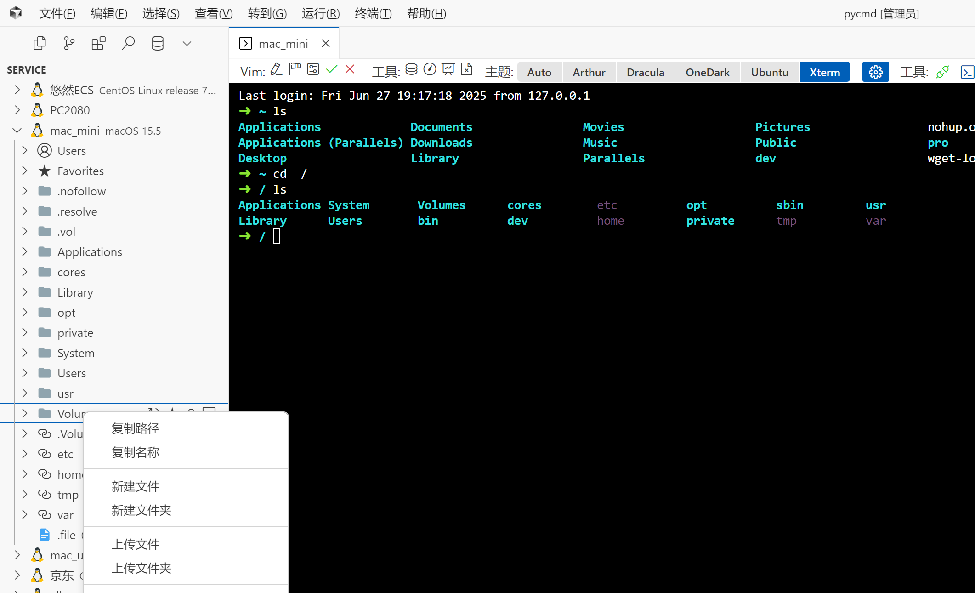The height and width of the screenshot is (593, 975).
Task: Choose 复制路径 from context menu
Action: [x=136, y=428]
